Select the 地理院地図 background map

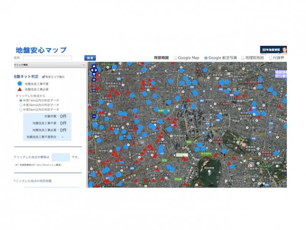(x=243, y=58)
